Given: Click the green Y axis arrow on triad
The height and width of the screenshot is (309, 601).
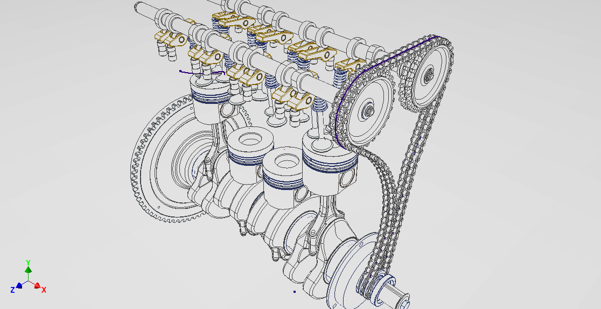Looking at the screenshot, I should click(x=28, y=270).
